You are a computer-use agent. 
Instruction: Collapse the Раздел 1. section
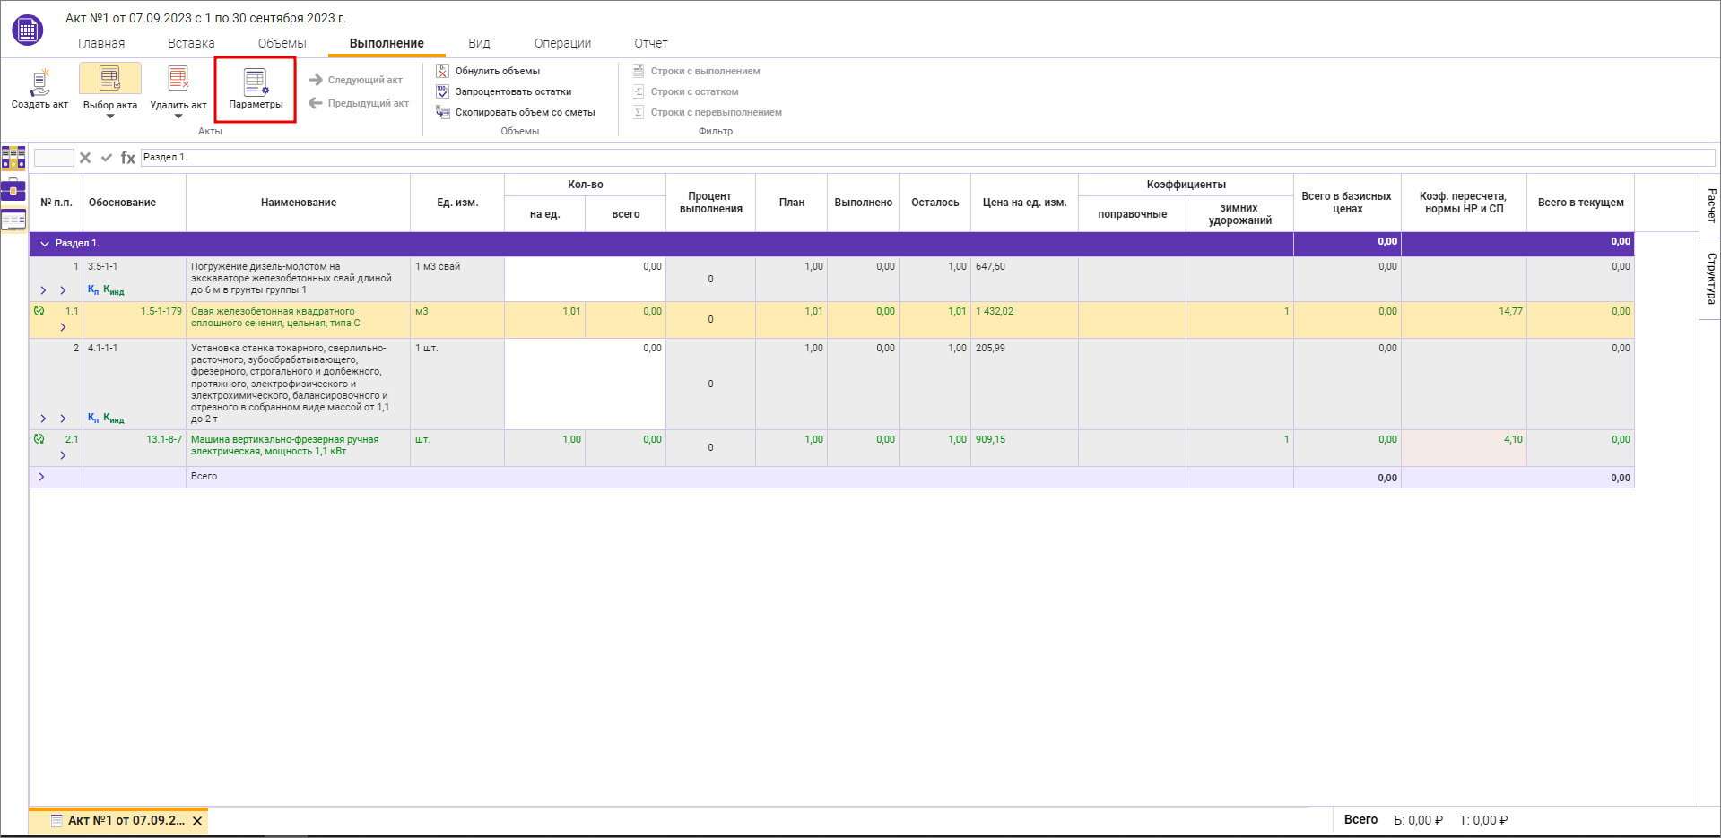pyautogui.click(x=45, y=244)
